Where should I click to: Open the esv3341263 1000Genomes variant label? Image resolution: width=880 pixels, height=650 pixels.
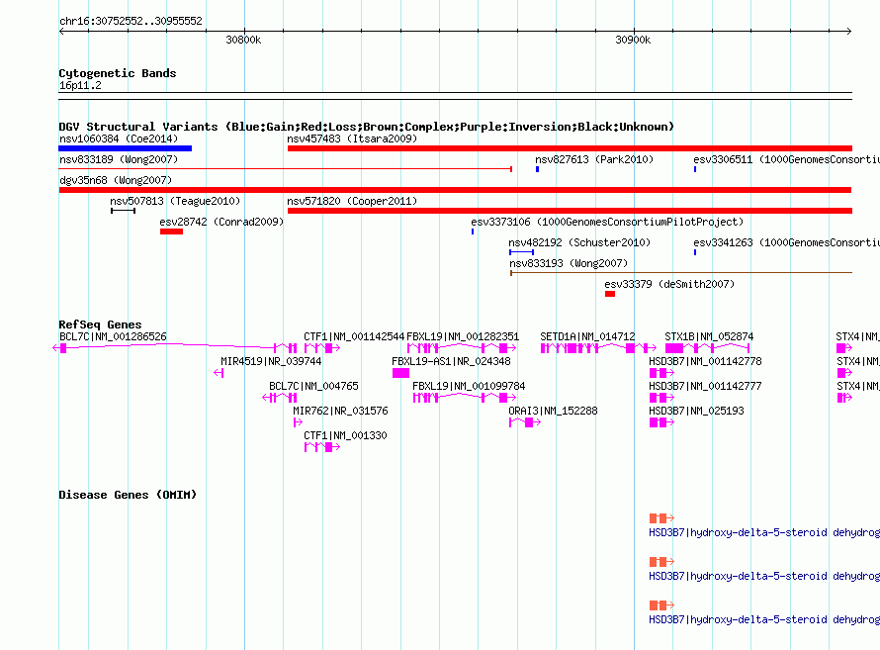[x=786, y=242]
